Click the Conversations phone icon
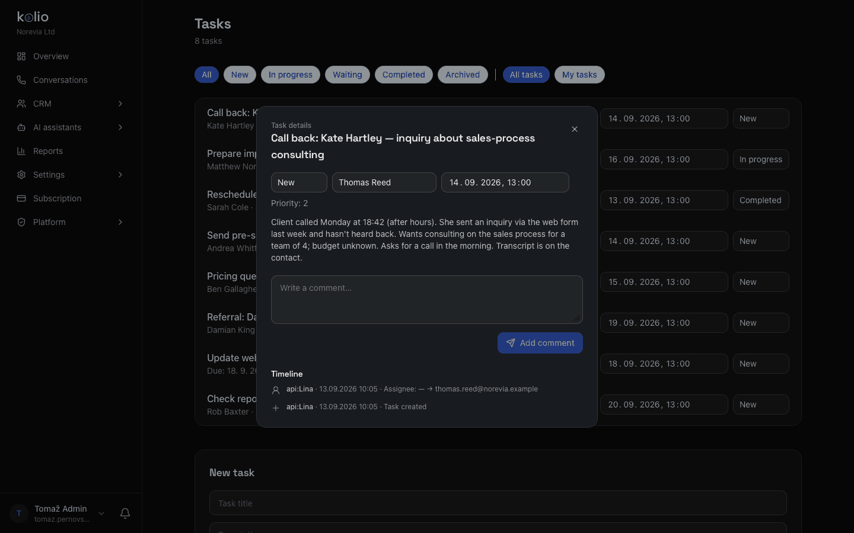854x533 pixels. pos(21,80)
